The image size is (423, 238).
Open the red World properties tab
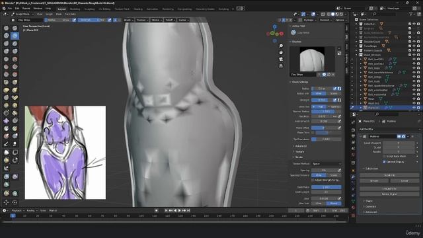pos(353,155)
